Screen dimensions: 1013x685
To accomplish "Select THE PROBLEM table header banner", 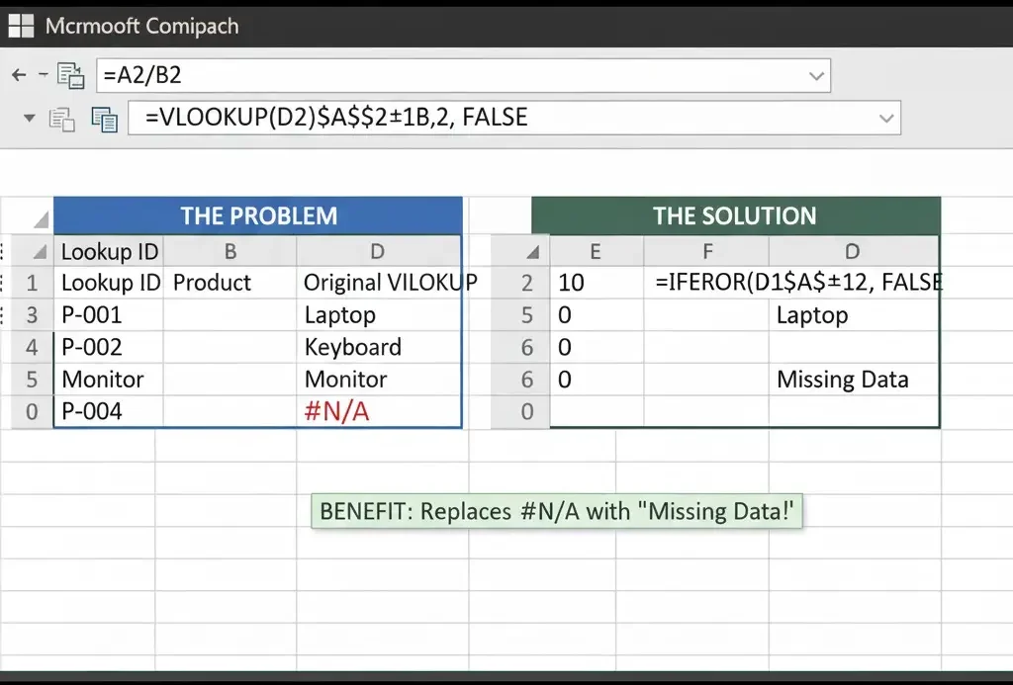I will click(x=258, y=215).
